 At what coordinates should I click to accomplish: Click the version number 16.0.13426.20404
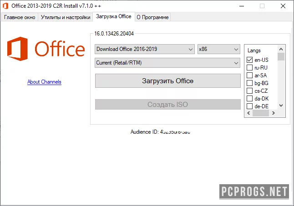click(114, 34)
